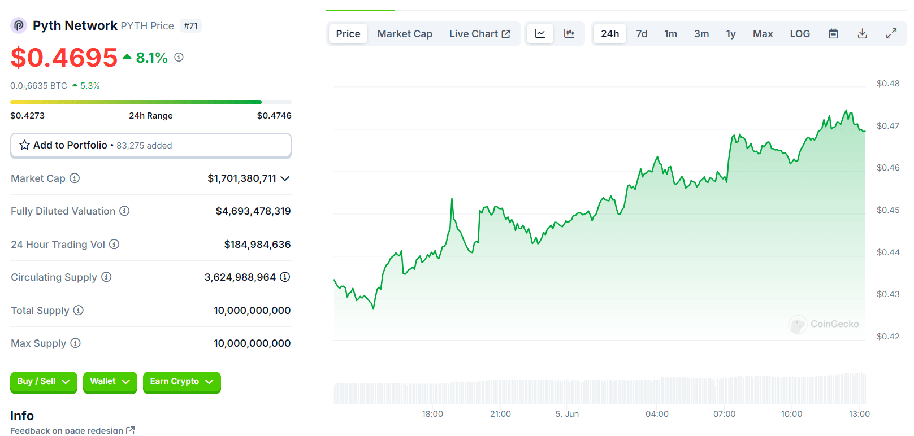Select 3m time range

(x=701, y=34)
